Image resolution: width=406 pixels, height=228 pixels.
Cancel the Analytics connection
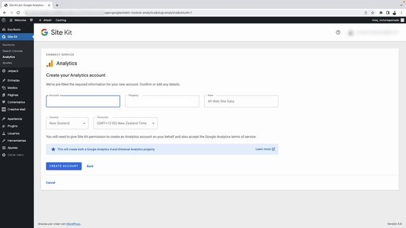[x=51, y=182]
